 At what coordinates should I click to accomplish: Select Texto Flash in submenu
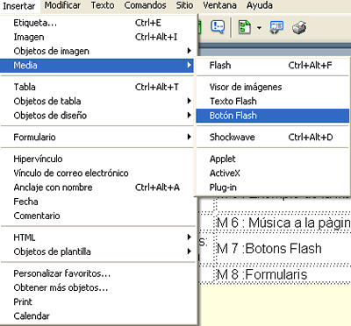point(273,102)
